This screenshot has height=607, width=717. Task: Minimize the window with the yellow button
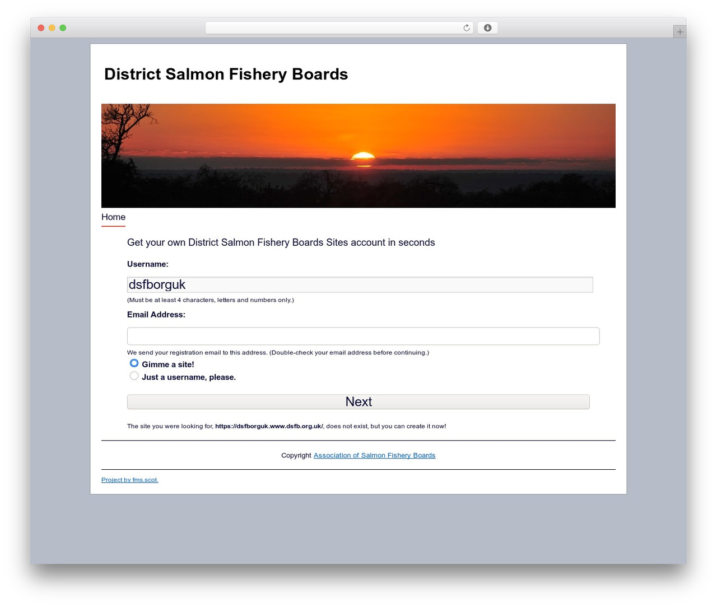52,28
